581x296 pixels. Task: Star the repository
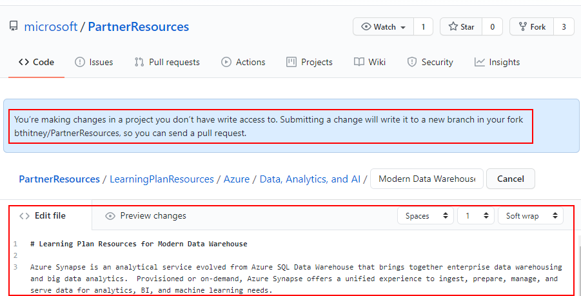click(x=461, y=26)
